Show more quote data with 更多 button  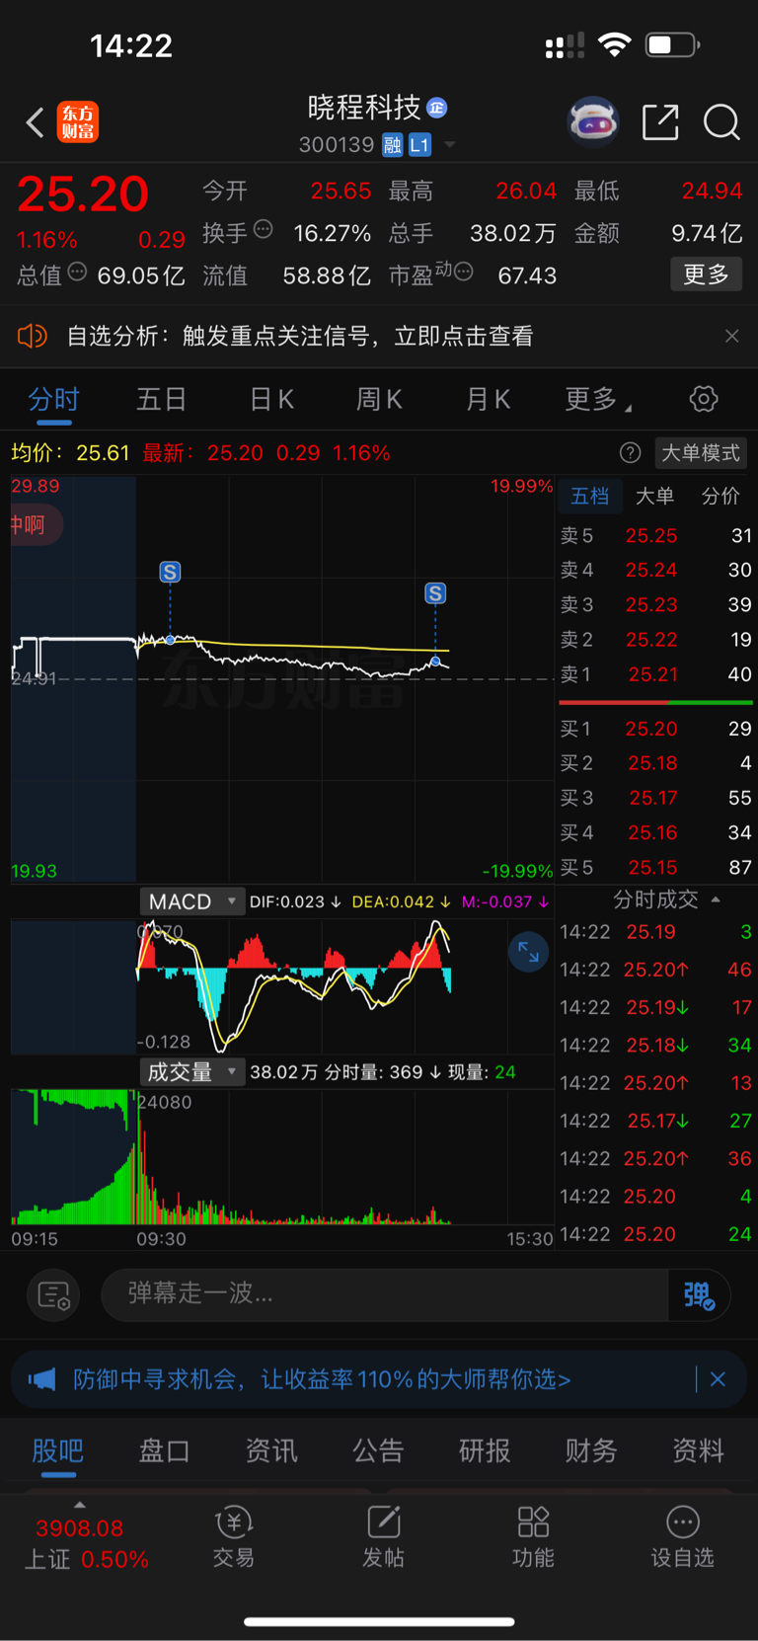point(707,273)
